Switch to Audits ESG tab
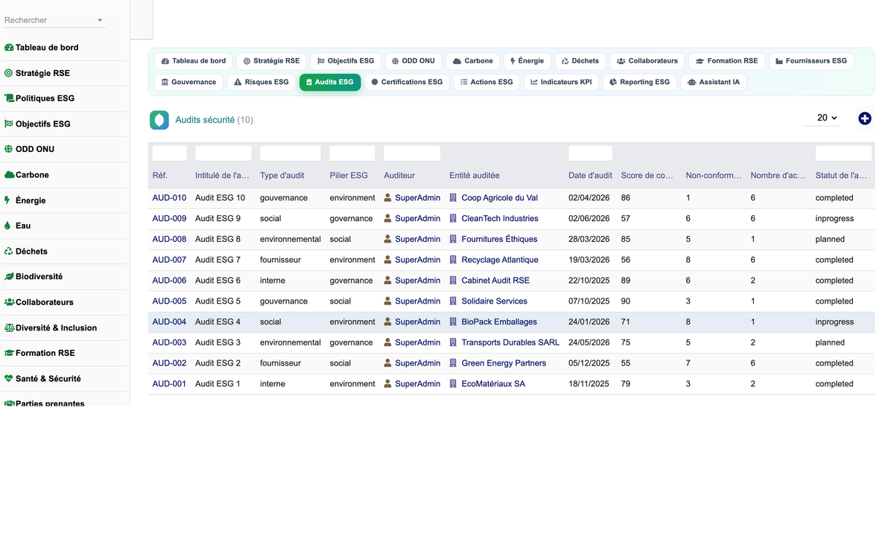Image resolution: width=894 pixels, height=553 pixels. tap(330, 82)
